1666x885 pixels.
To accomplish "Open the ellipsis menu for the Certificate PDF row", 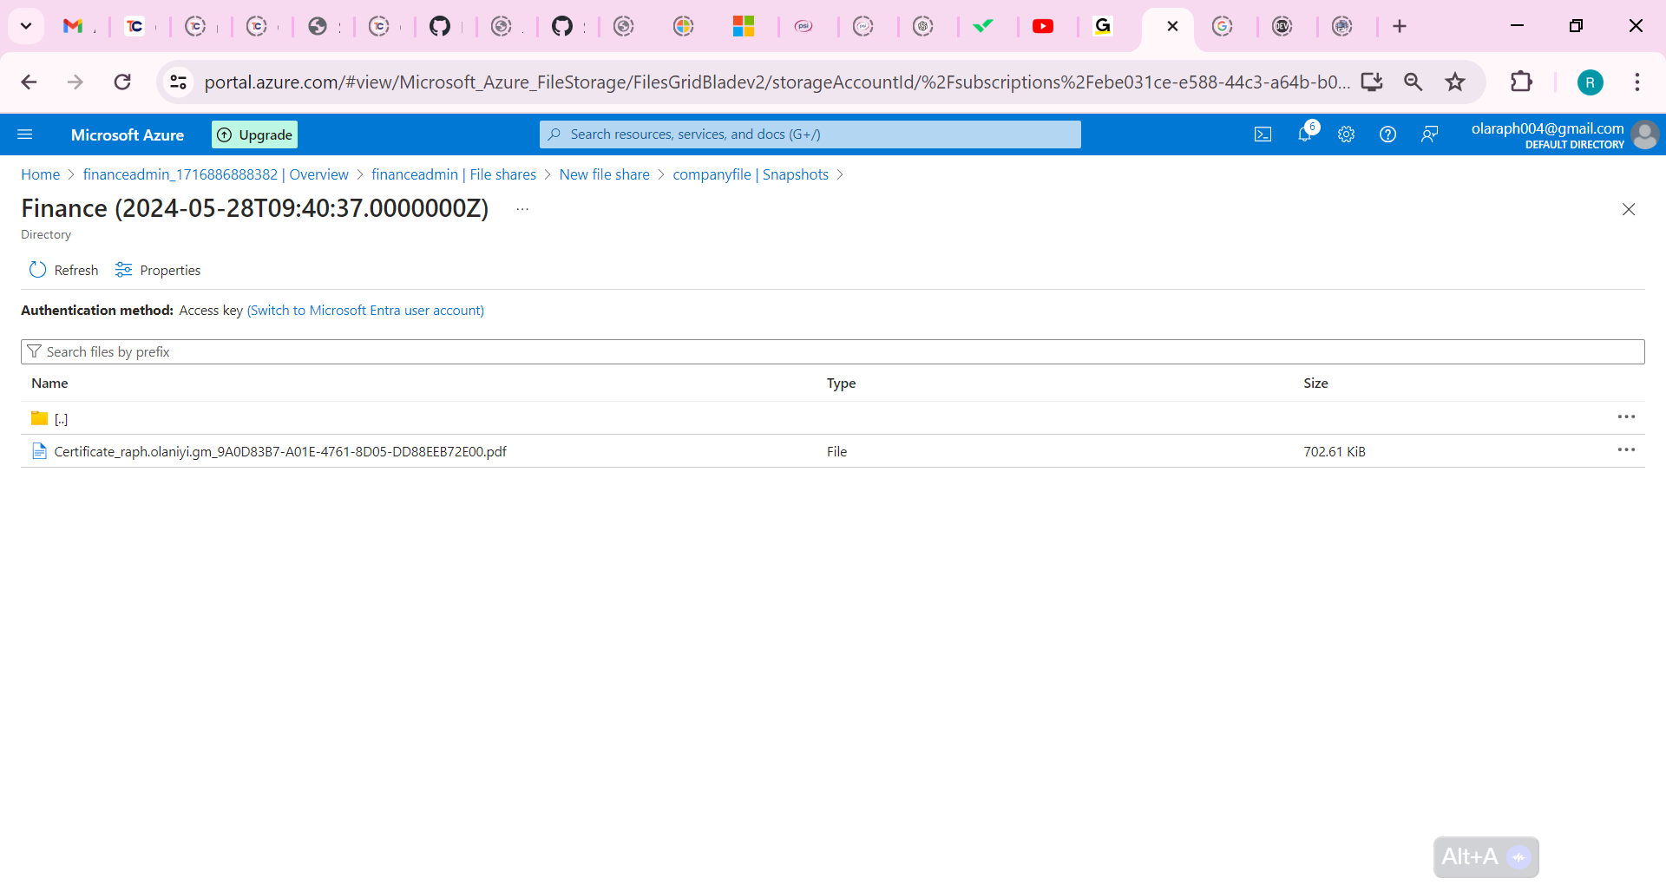I will (x=1626, y=449).
